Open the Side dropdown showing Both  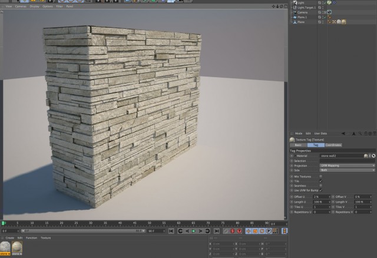coord(347,170)
